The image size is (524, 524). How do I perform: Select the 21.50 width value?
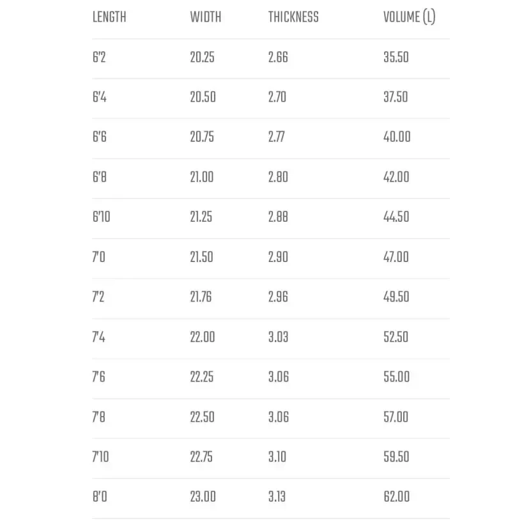202,257
